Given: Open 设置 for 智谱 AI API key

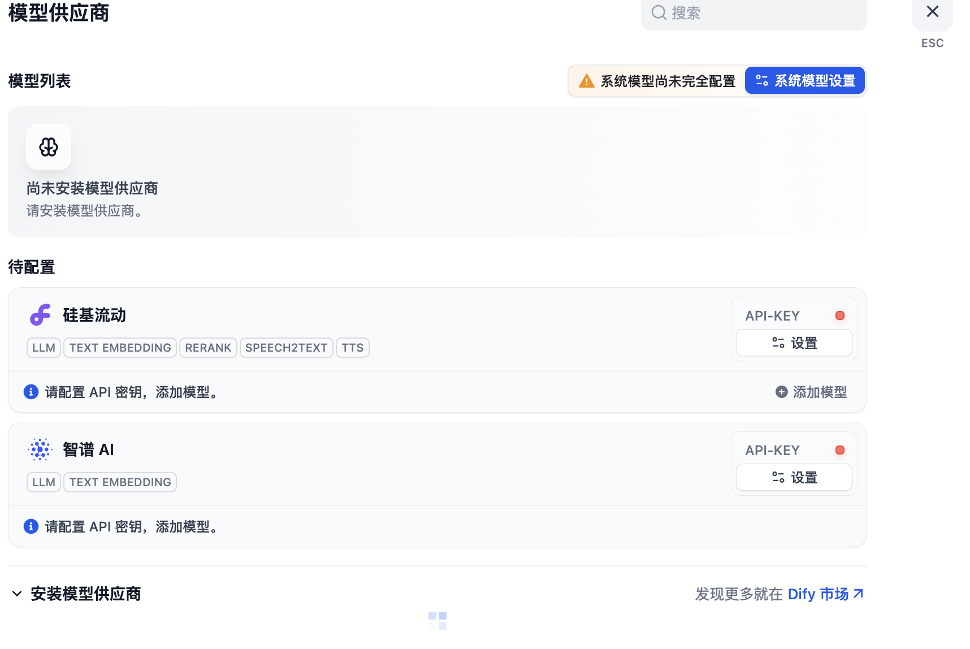Looking at the screenshot, I should [794, 478].
